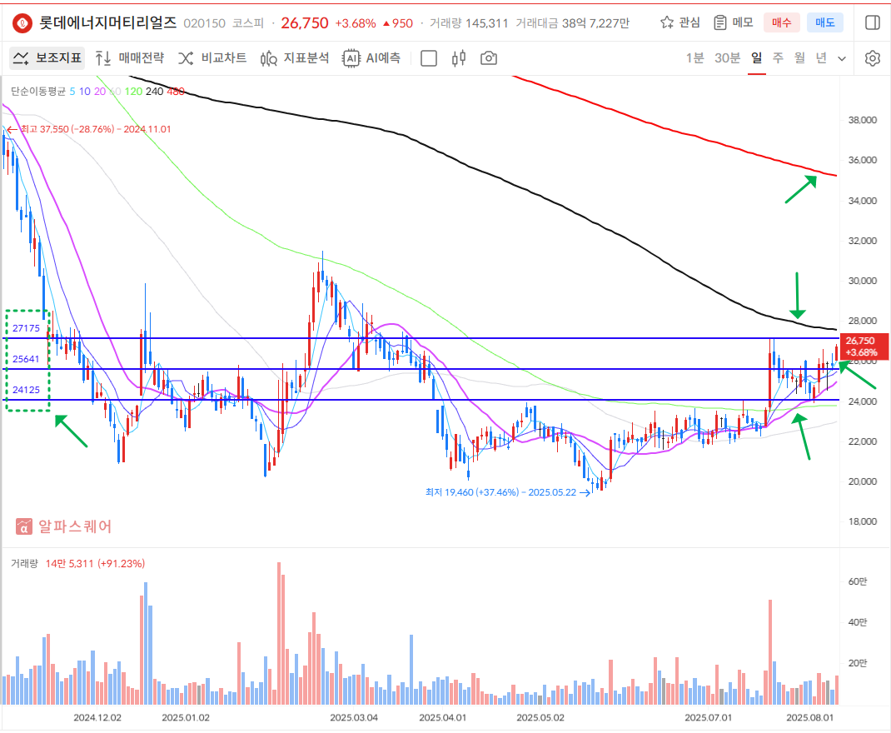Select the 년 yearly interval tab
The height and width of the screenshot is (733, 891).
coord(821,58)
